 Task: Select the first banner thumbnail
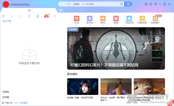157,39
